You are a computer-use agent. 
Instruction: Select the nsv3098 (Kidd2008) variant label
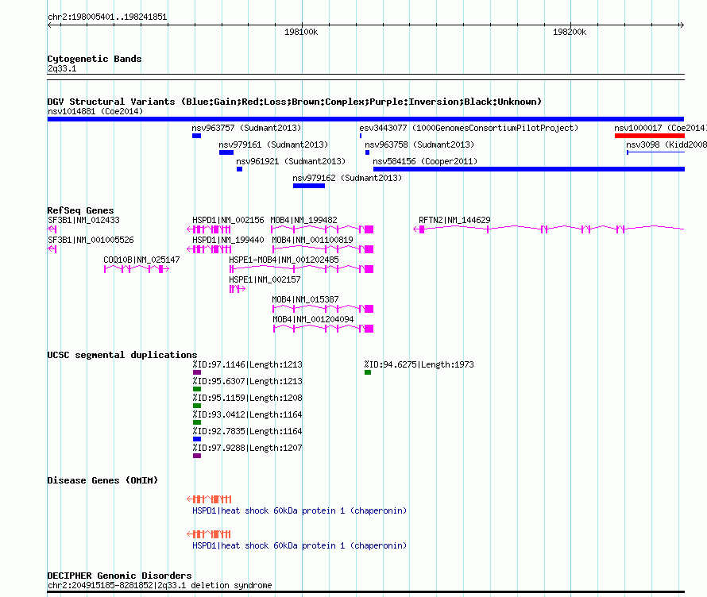666,144
